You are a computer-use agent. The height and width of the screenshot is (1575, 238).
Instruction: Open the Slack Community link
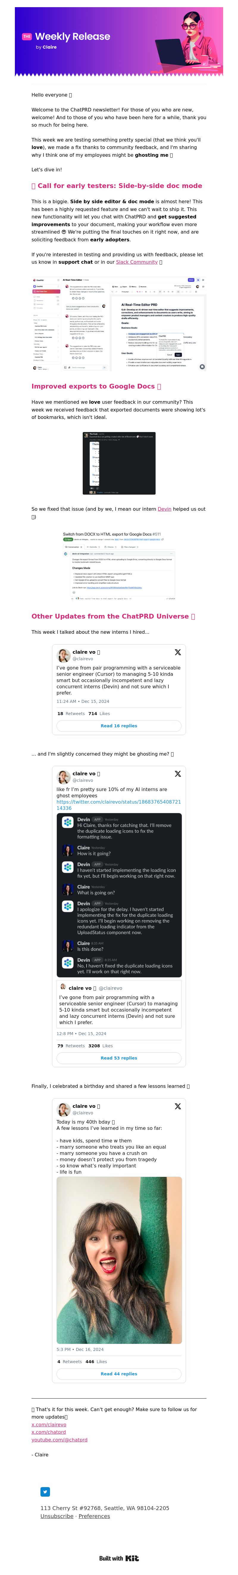pyautogui.click(x=137, y=262)
